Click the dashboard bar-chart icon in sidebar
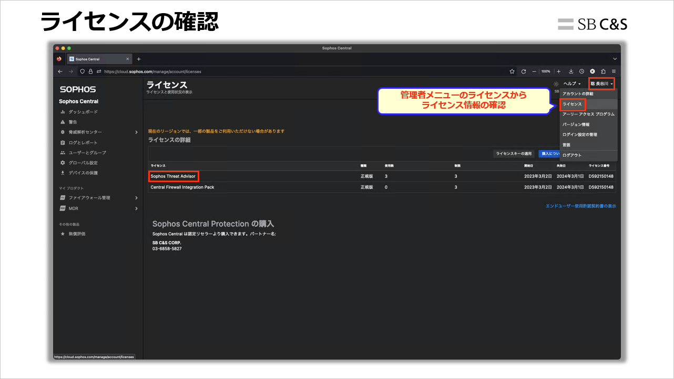 [63, 112]
